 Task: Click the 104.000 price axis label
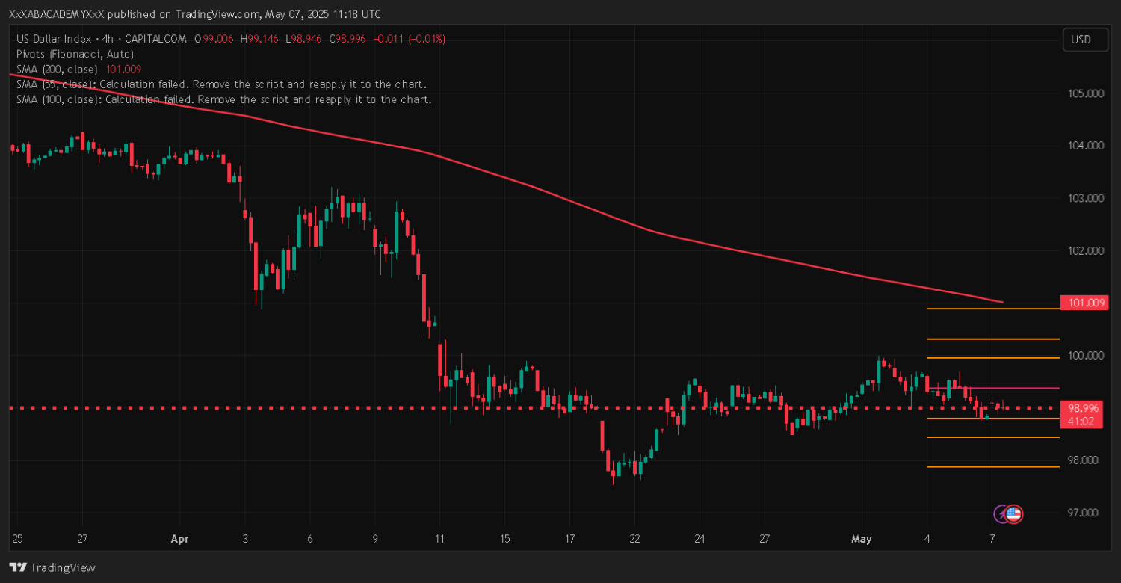[1086, 146]
